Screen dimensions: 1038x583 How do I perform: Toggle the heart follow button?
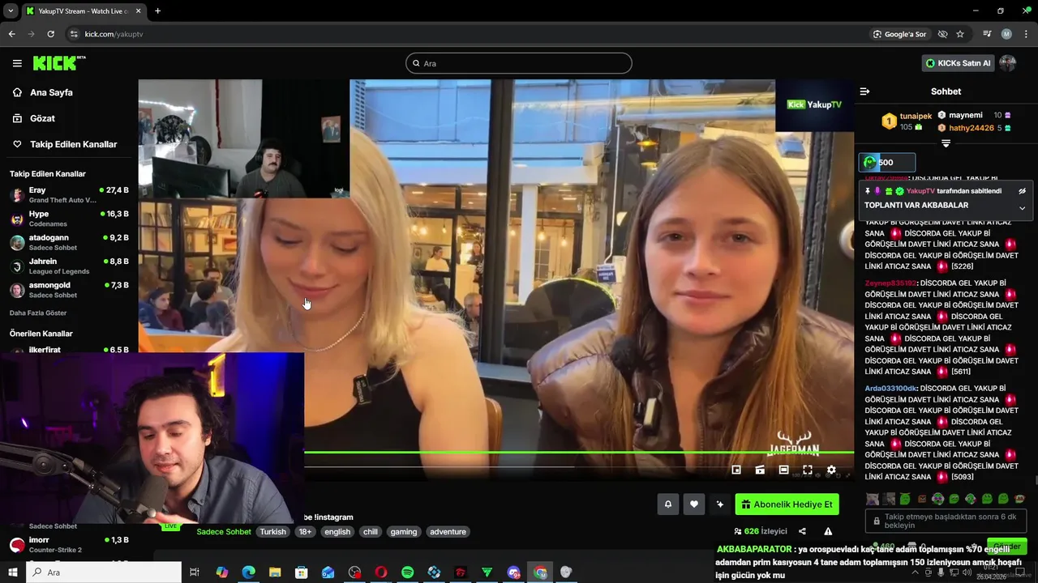[693, 504]
